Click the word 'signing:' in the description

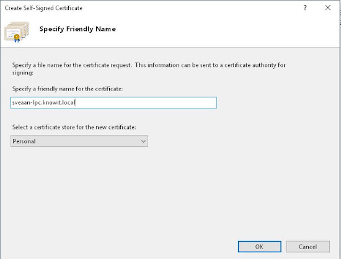[x=23, y=72]
